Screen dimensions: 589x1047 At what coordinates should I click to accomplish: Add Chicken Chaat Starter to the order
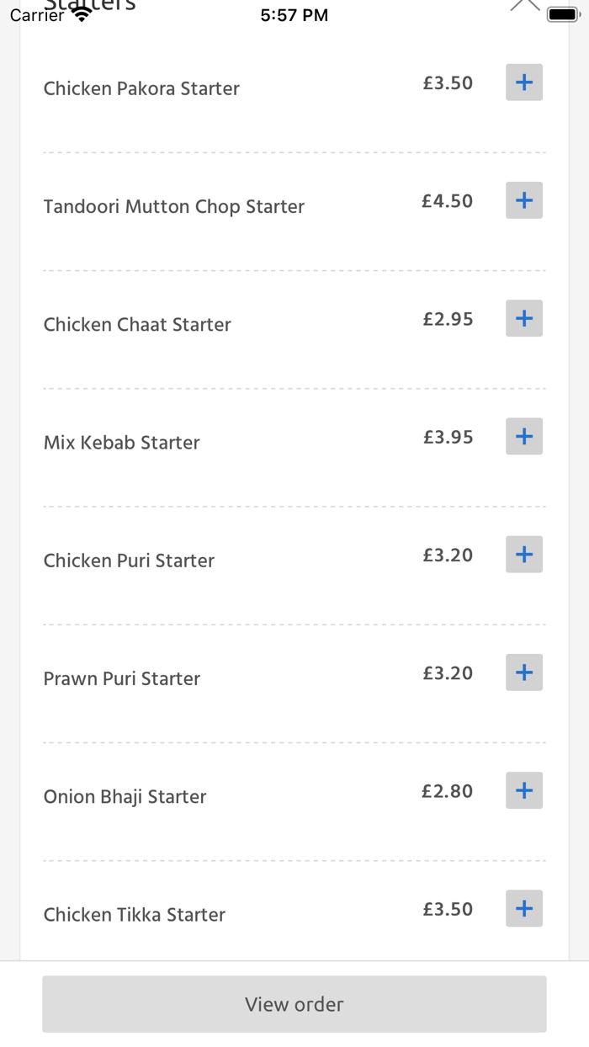pos(523,318)
